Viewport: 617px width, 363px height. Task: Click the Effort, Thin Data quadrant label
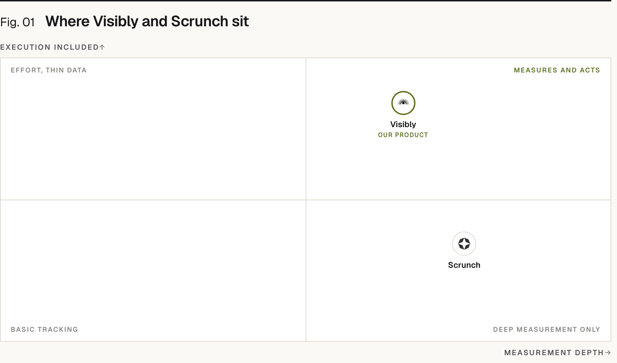[x=49, y=70]
